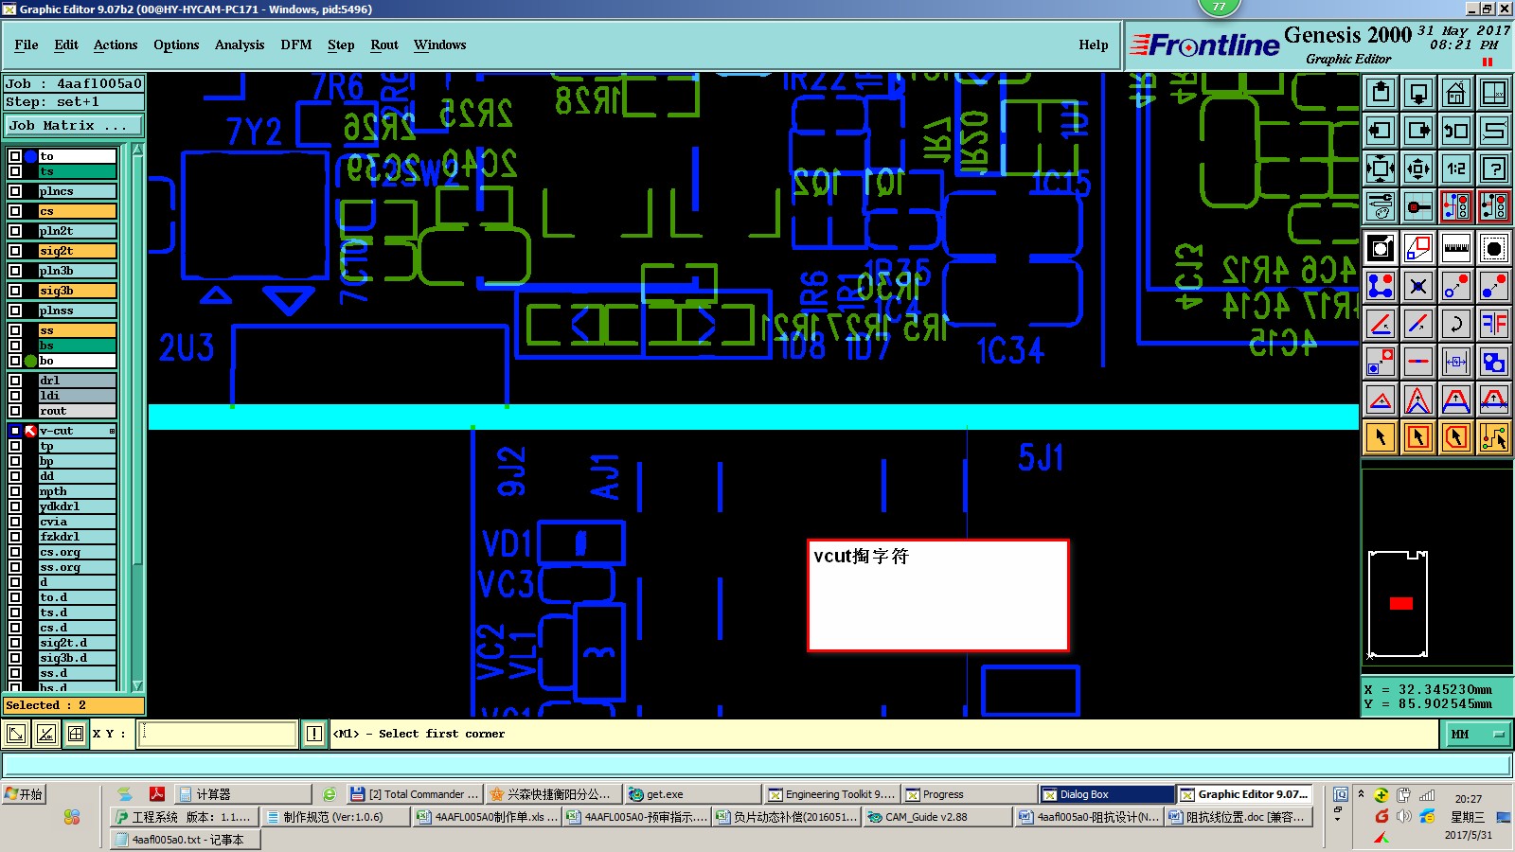This screenshot has height=852, width=1515.
Task: Click the blue color dot on layer to
Action: (x=30, y=156)
